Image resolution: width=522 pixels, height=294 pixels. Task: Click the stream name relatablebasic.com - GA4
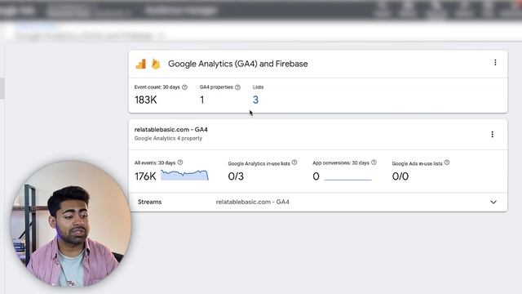[252, 202]
